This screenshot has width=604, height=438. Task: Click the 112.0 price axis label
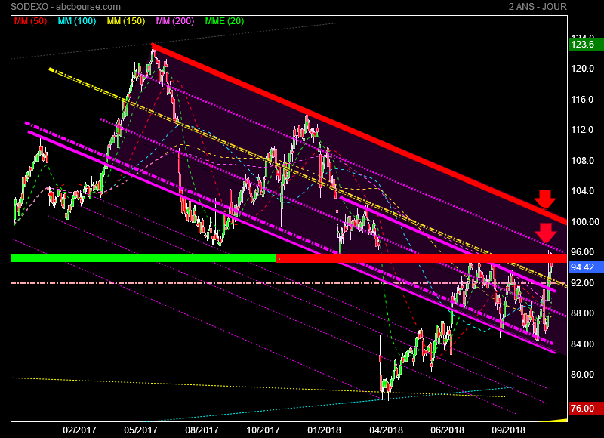(x=582, y=130)
